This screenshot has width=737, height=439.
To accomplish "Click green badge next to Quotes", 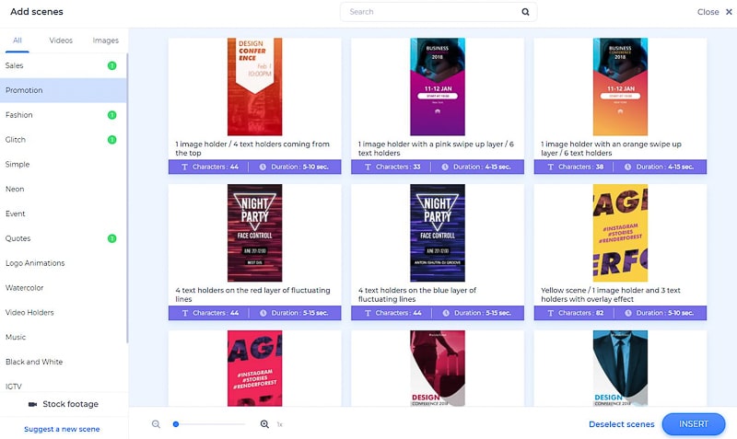I will tap(111, 238).
